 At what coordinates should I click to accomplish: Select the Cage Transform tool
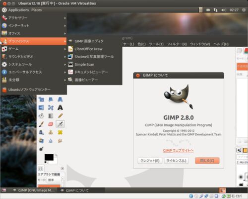(51, 107)
